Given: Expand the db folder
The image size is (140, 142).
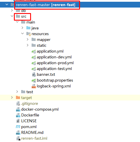Looking at the screenshot, I should (x=12, y=10).
